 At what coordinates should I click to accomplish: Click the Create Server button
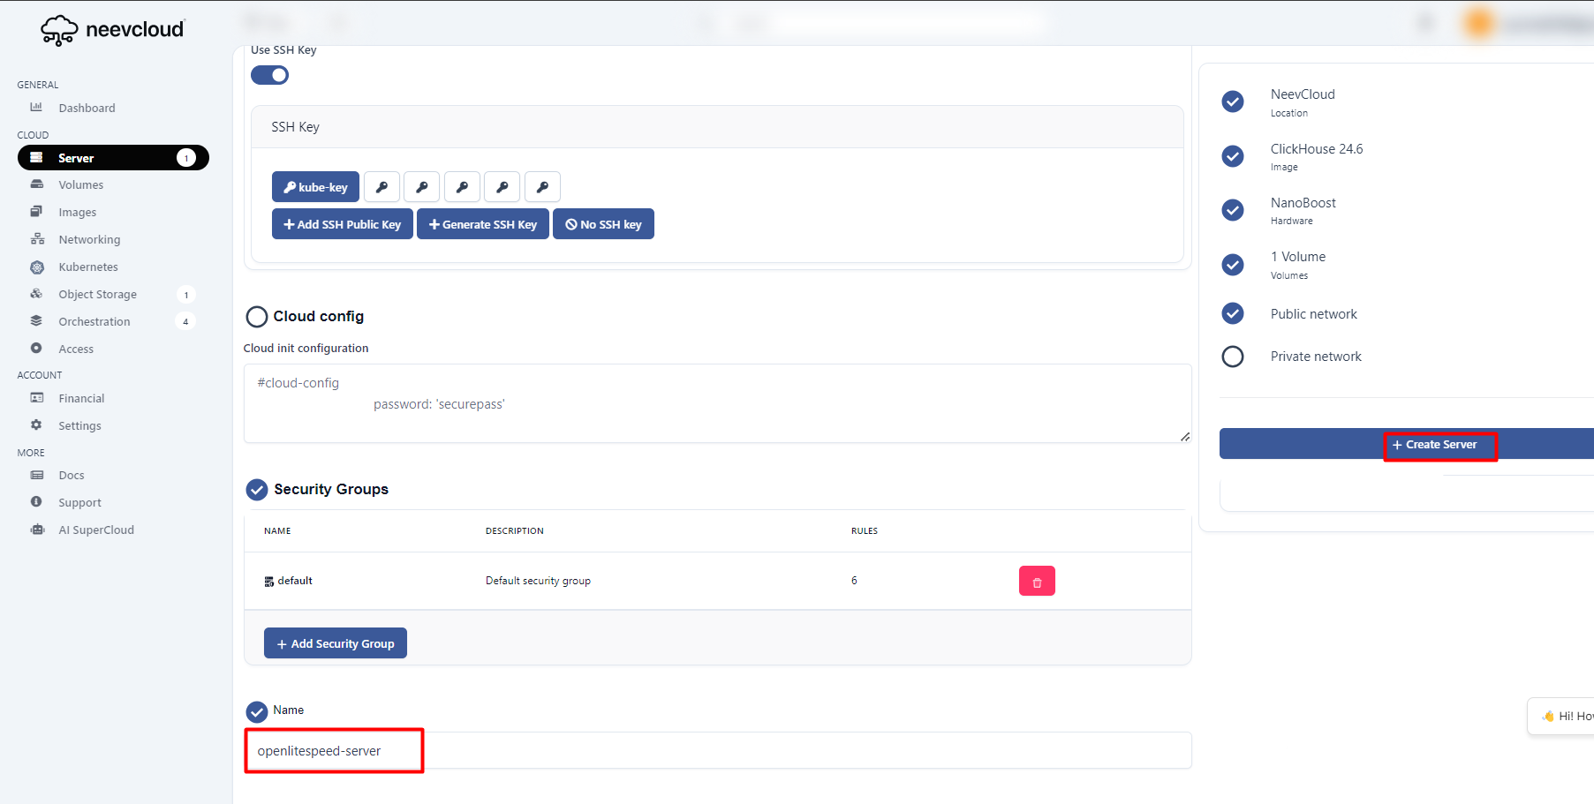[1439, 445]
